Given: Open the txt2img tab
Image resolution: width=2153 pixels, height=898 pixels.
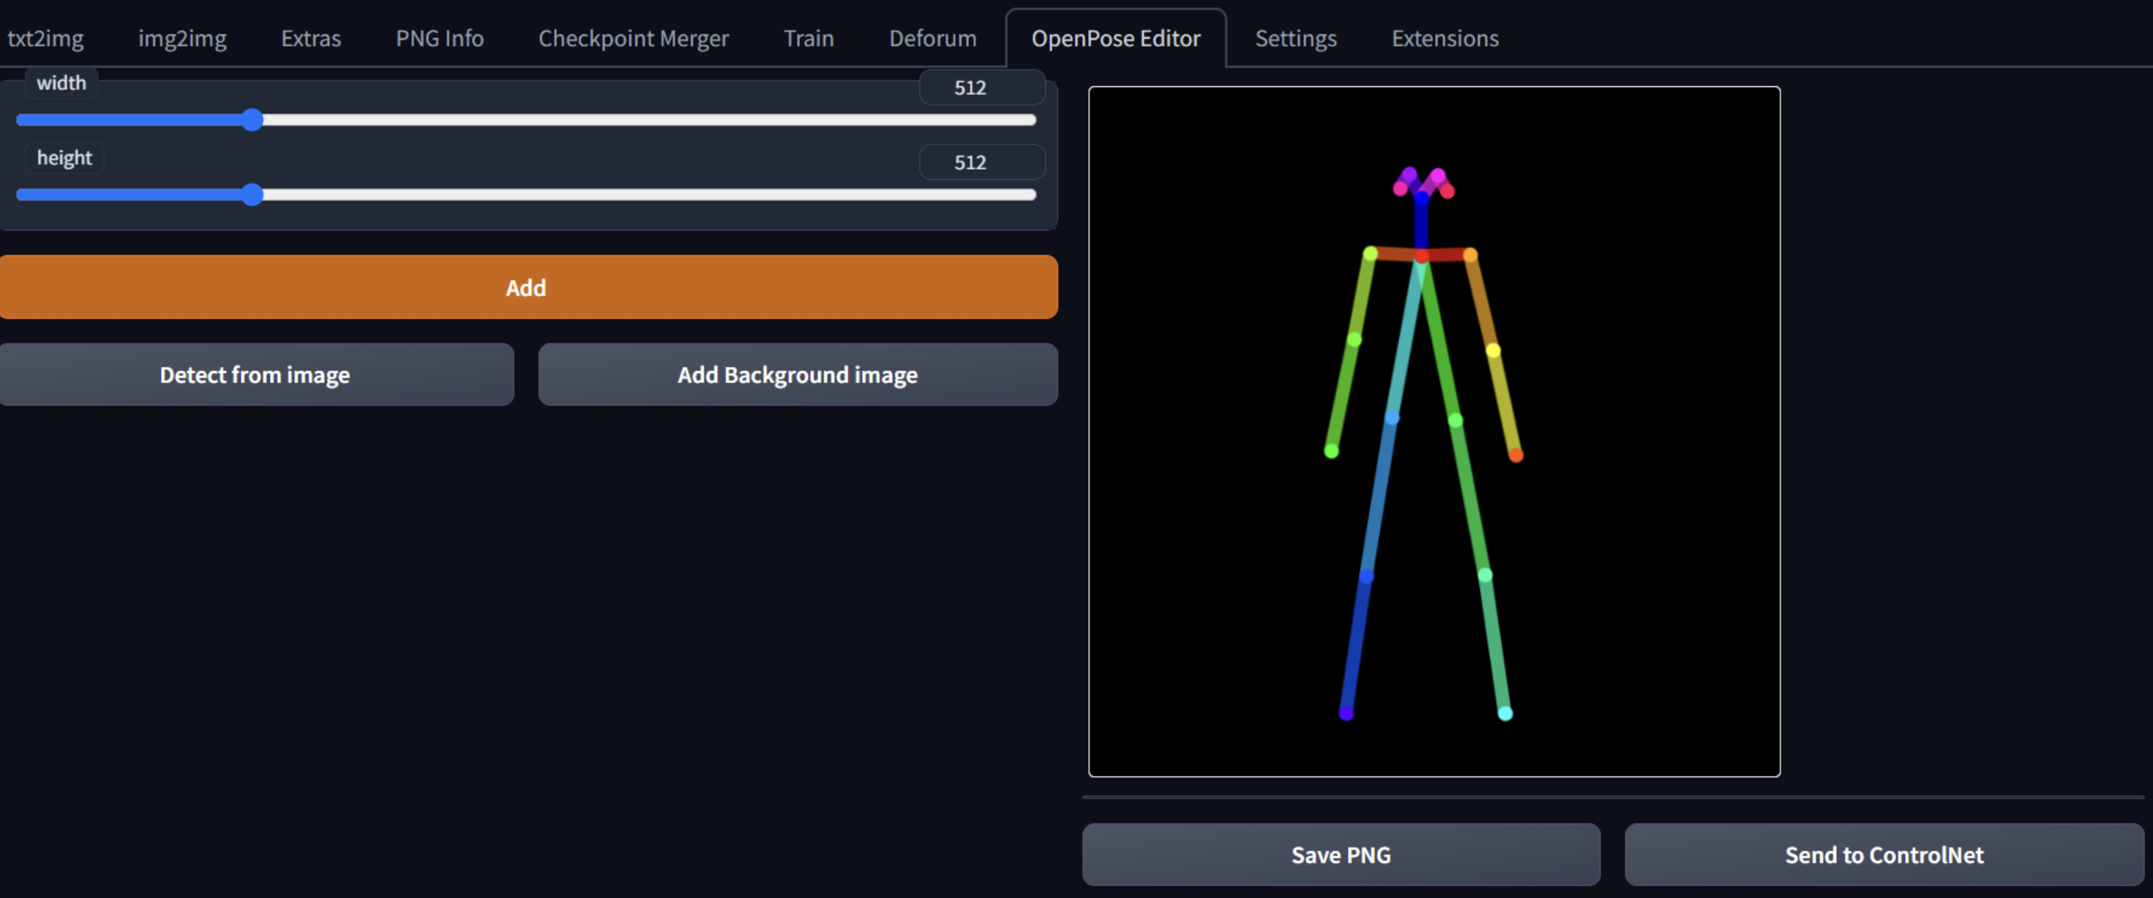Looking at the screenshot, I should tap(45, 39).
